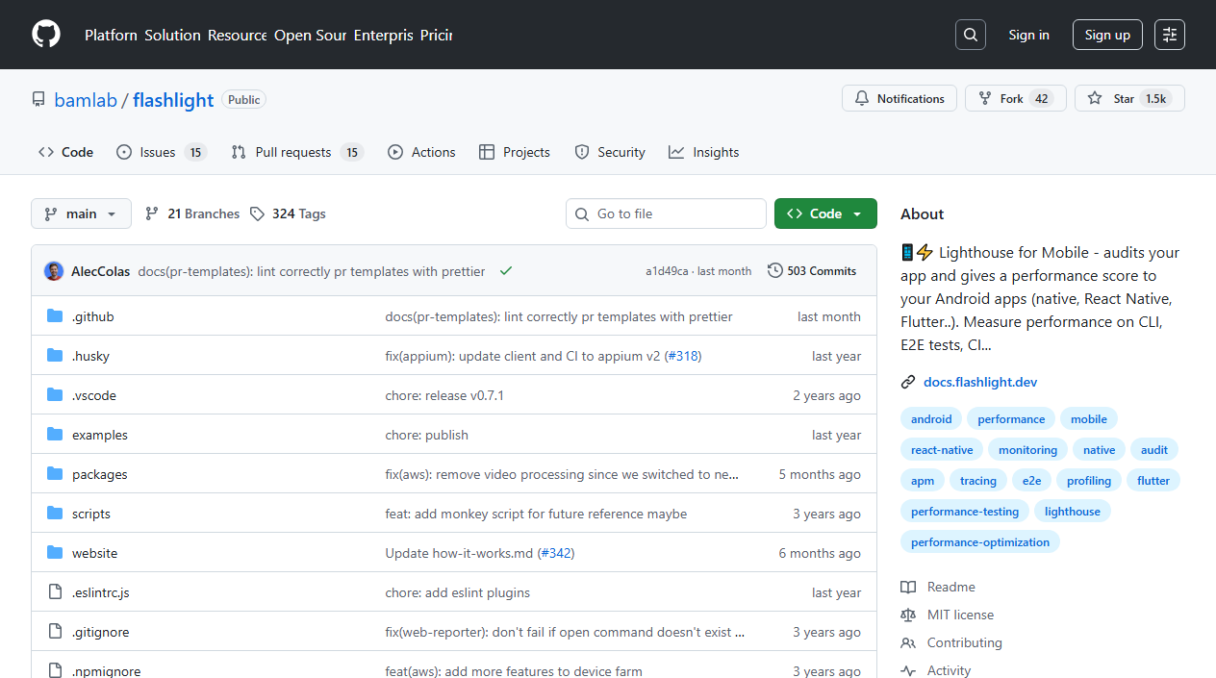Switch to the Projects tab

(x=515, y=152)
